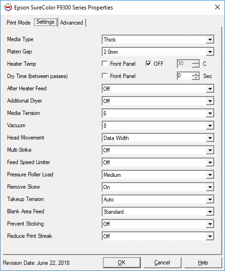
Task: Toggle Dry Time Front Panel checkbox
Action: tap(104, 76)
